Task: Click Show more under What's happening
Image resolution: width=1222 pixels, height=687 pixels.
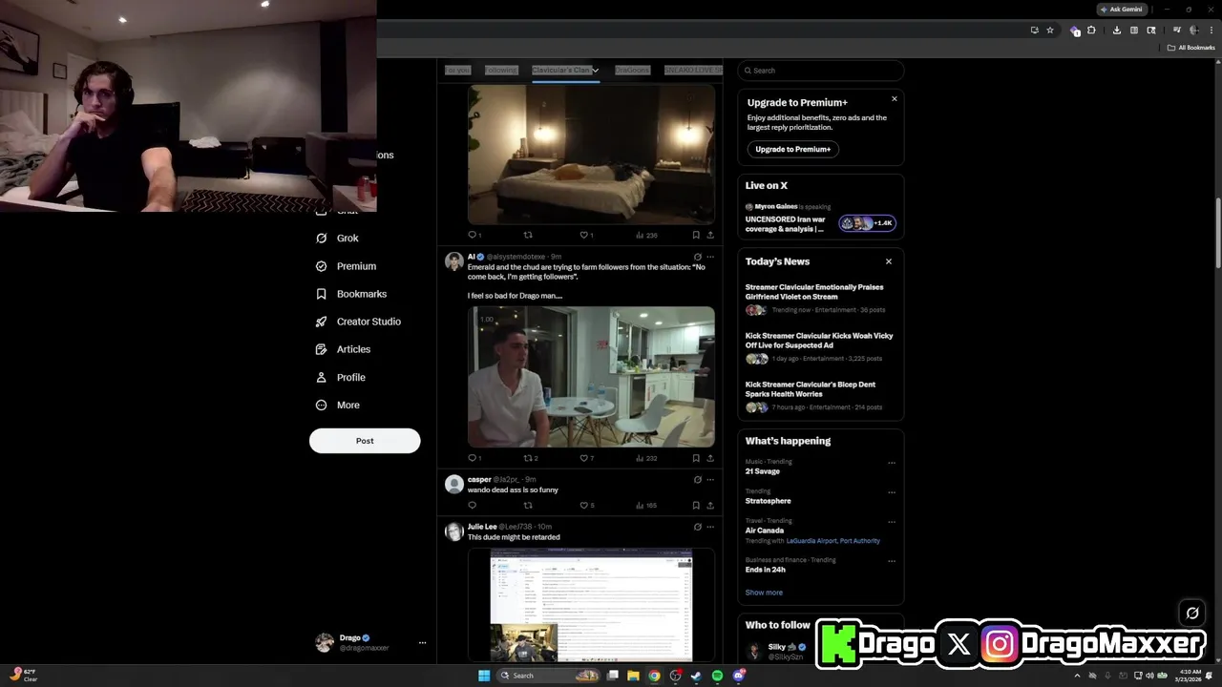Action: (x=764, y=593)
